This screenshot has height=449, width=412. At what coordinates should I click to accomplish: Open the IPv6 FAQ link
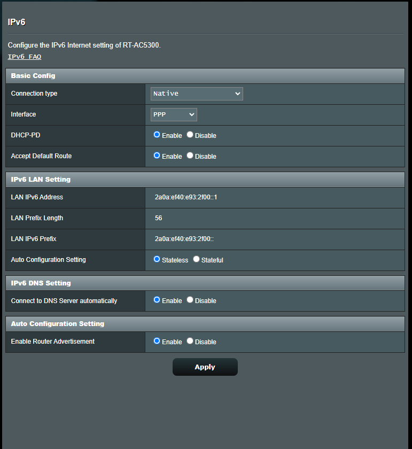click(24, 56)
